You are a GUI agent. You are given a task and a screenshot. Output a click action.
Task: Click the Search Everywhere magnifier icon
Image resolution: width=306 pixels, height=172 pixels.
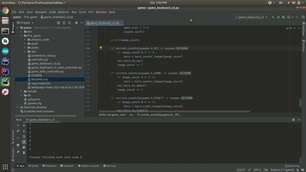(x=303, y=17)
